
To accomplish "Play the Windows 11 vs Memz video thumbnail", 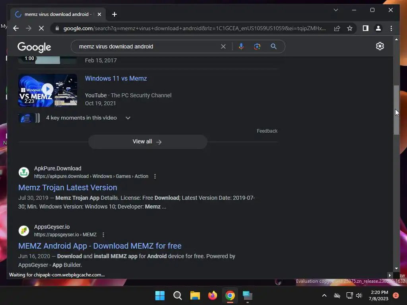I will tap(48, 90).
